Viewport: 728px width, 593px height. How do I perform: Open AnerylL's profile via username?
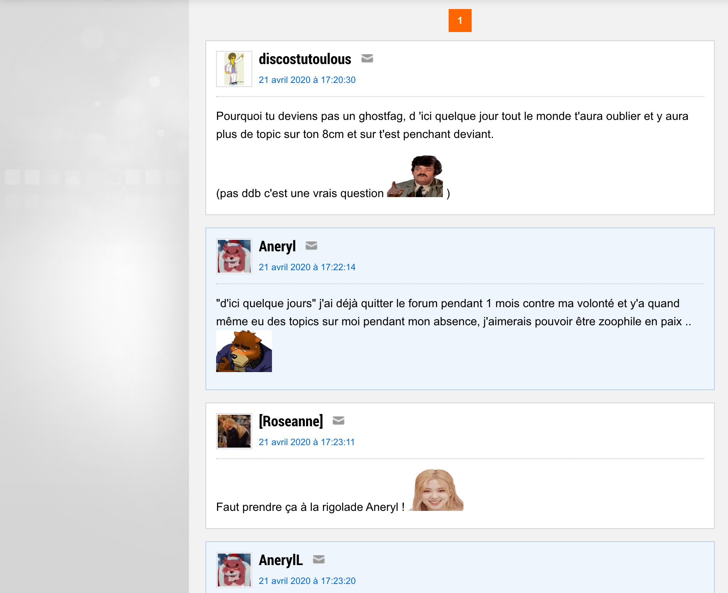tap(281, 560)
